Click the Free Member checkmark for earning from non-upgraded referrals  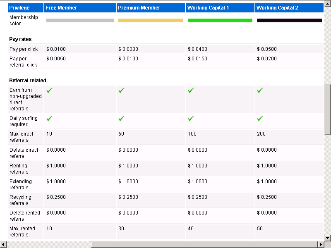click(x=49, y=90)
